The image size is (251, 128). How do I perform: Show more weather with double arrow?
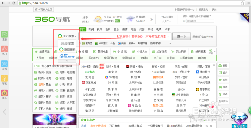(x=151, y=19)
